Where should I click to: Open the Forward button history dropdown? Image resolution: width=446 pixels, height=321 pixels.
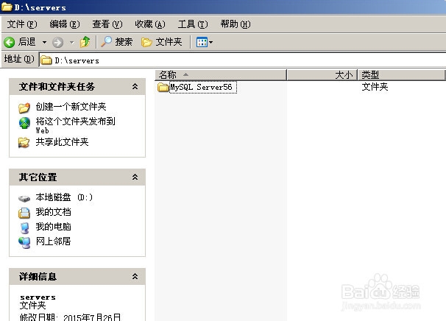71,43
